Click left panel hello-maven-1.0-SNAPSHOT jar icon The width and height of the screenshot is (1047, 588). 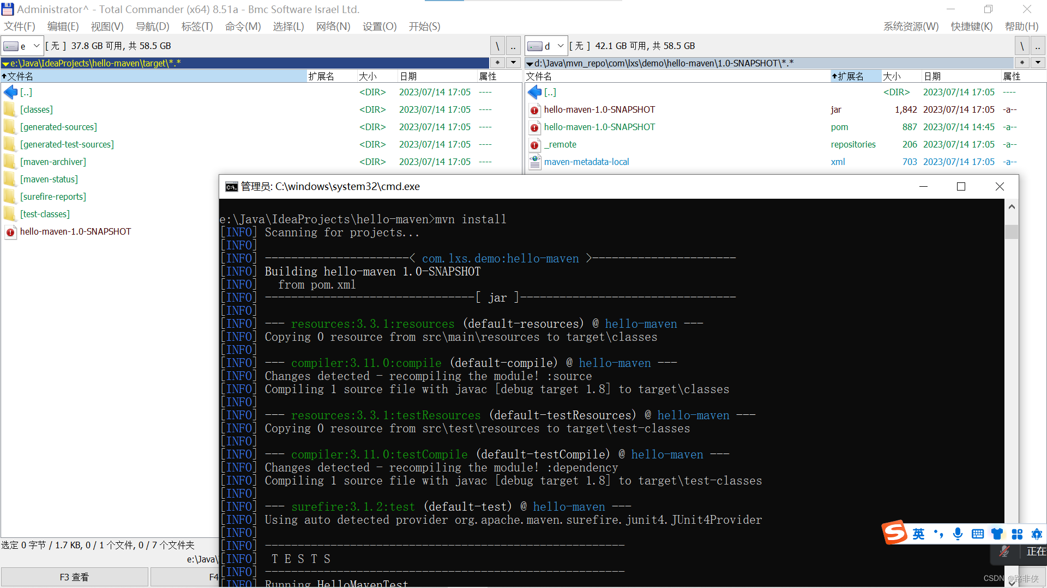pyautogui.click(x=10, y=232)
